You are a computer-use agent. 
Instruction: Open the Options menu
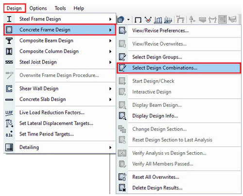[x=38, y=8]
